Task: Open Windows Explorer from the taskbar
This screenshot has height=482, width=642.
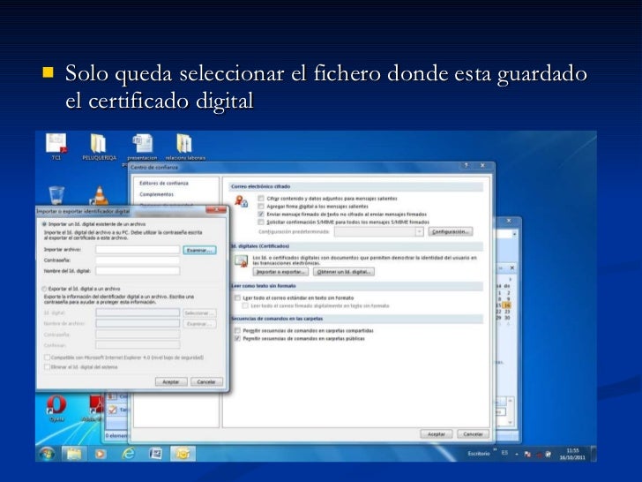Action: 74,454
